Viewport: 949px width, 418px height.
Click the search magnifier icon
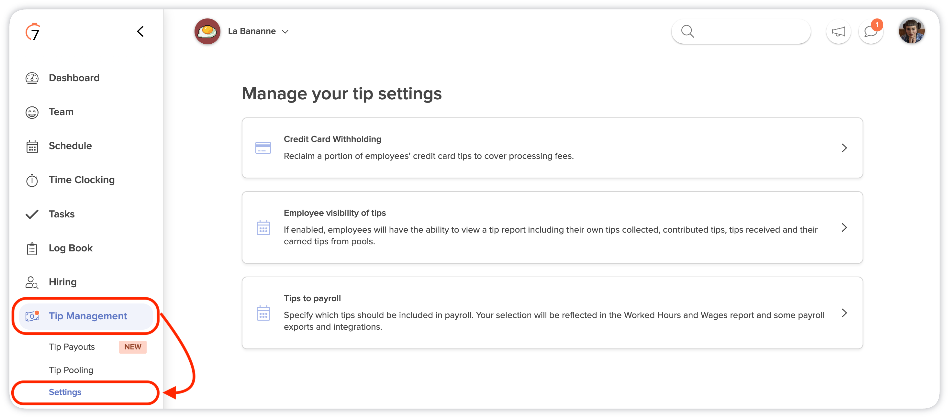point(687,31)
